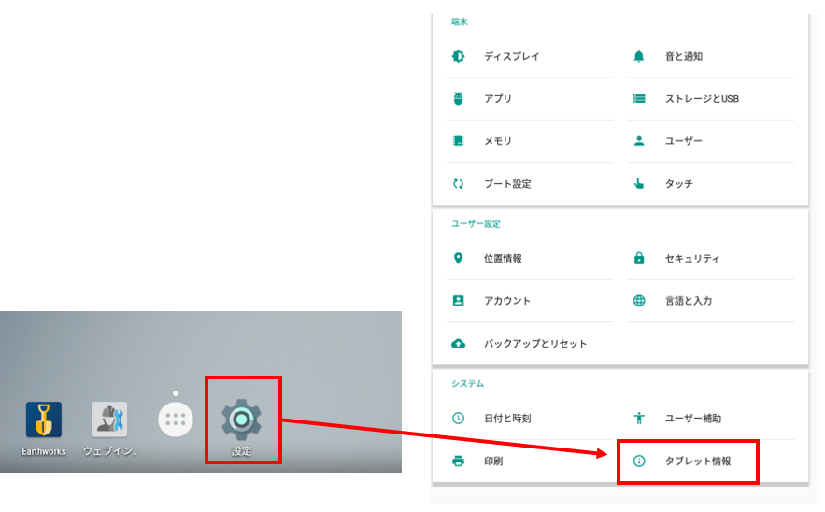Tap the 設定 gear icon

click(x=241, y=420)
